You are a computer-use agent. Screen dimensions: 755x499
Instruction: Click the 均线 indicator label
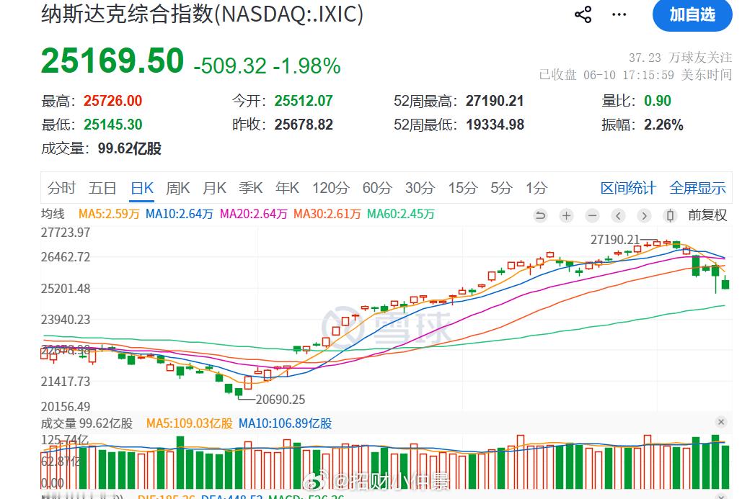coord(53,214)
